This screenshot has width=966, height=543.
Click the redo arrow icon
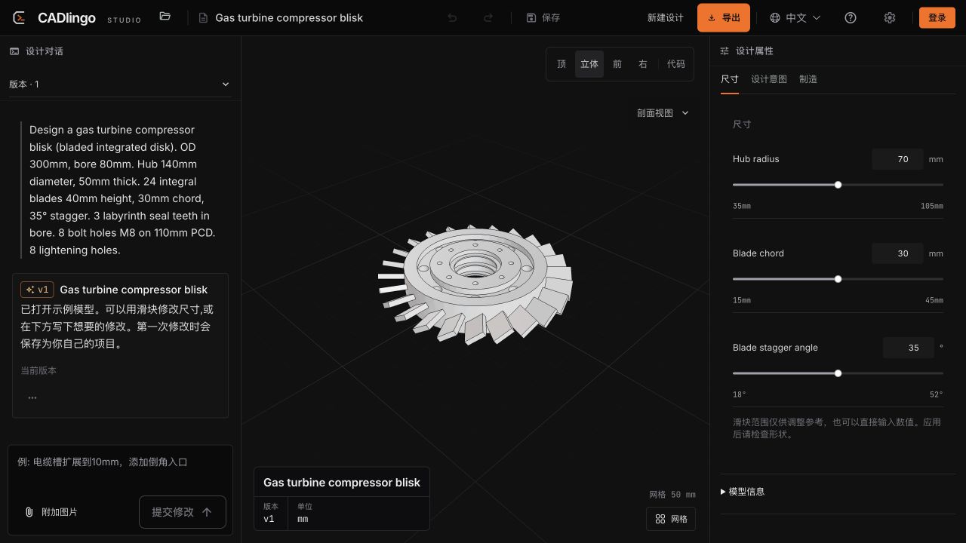(x=488, y=17)
